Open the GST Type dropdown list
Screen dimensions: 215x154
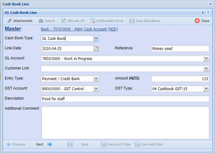point(206,89)
